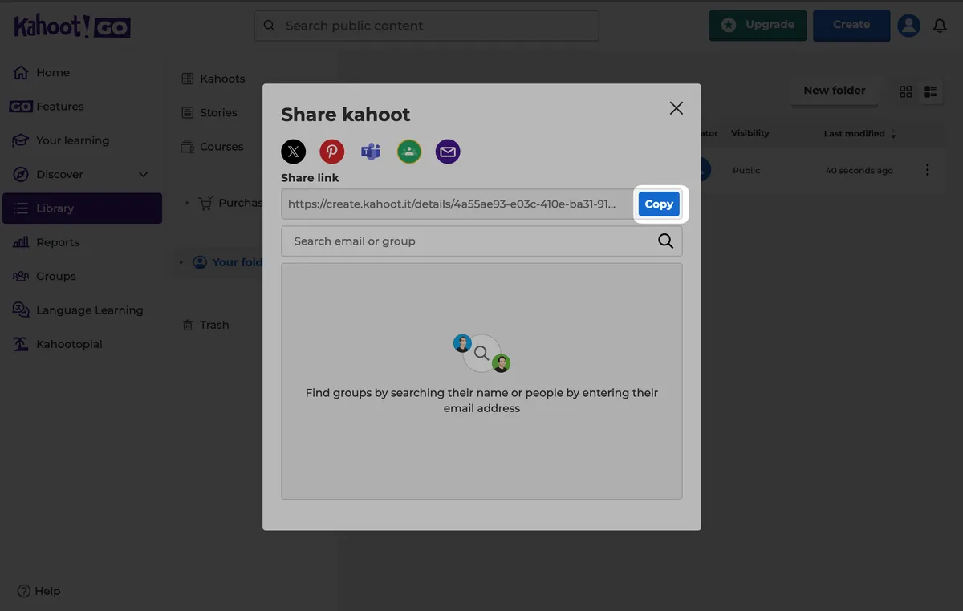Sort by Last modified column
Image resolution: width=963 pixels, height=611 pixels.
click(x=860, y=133)
